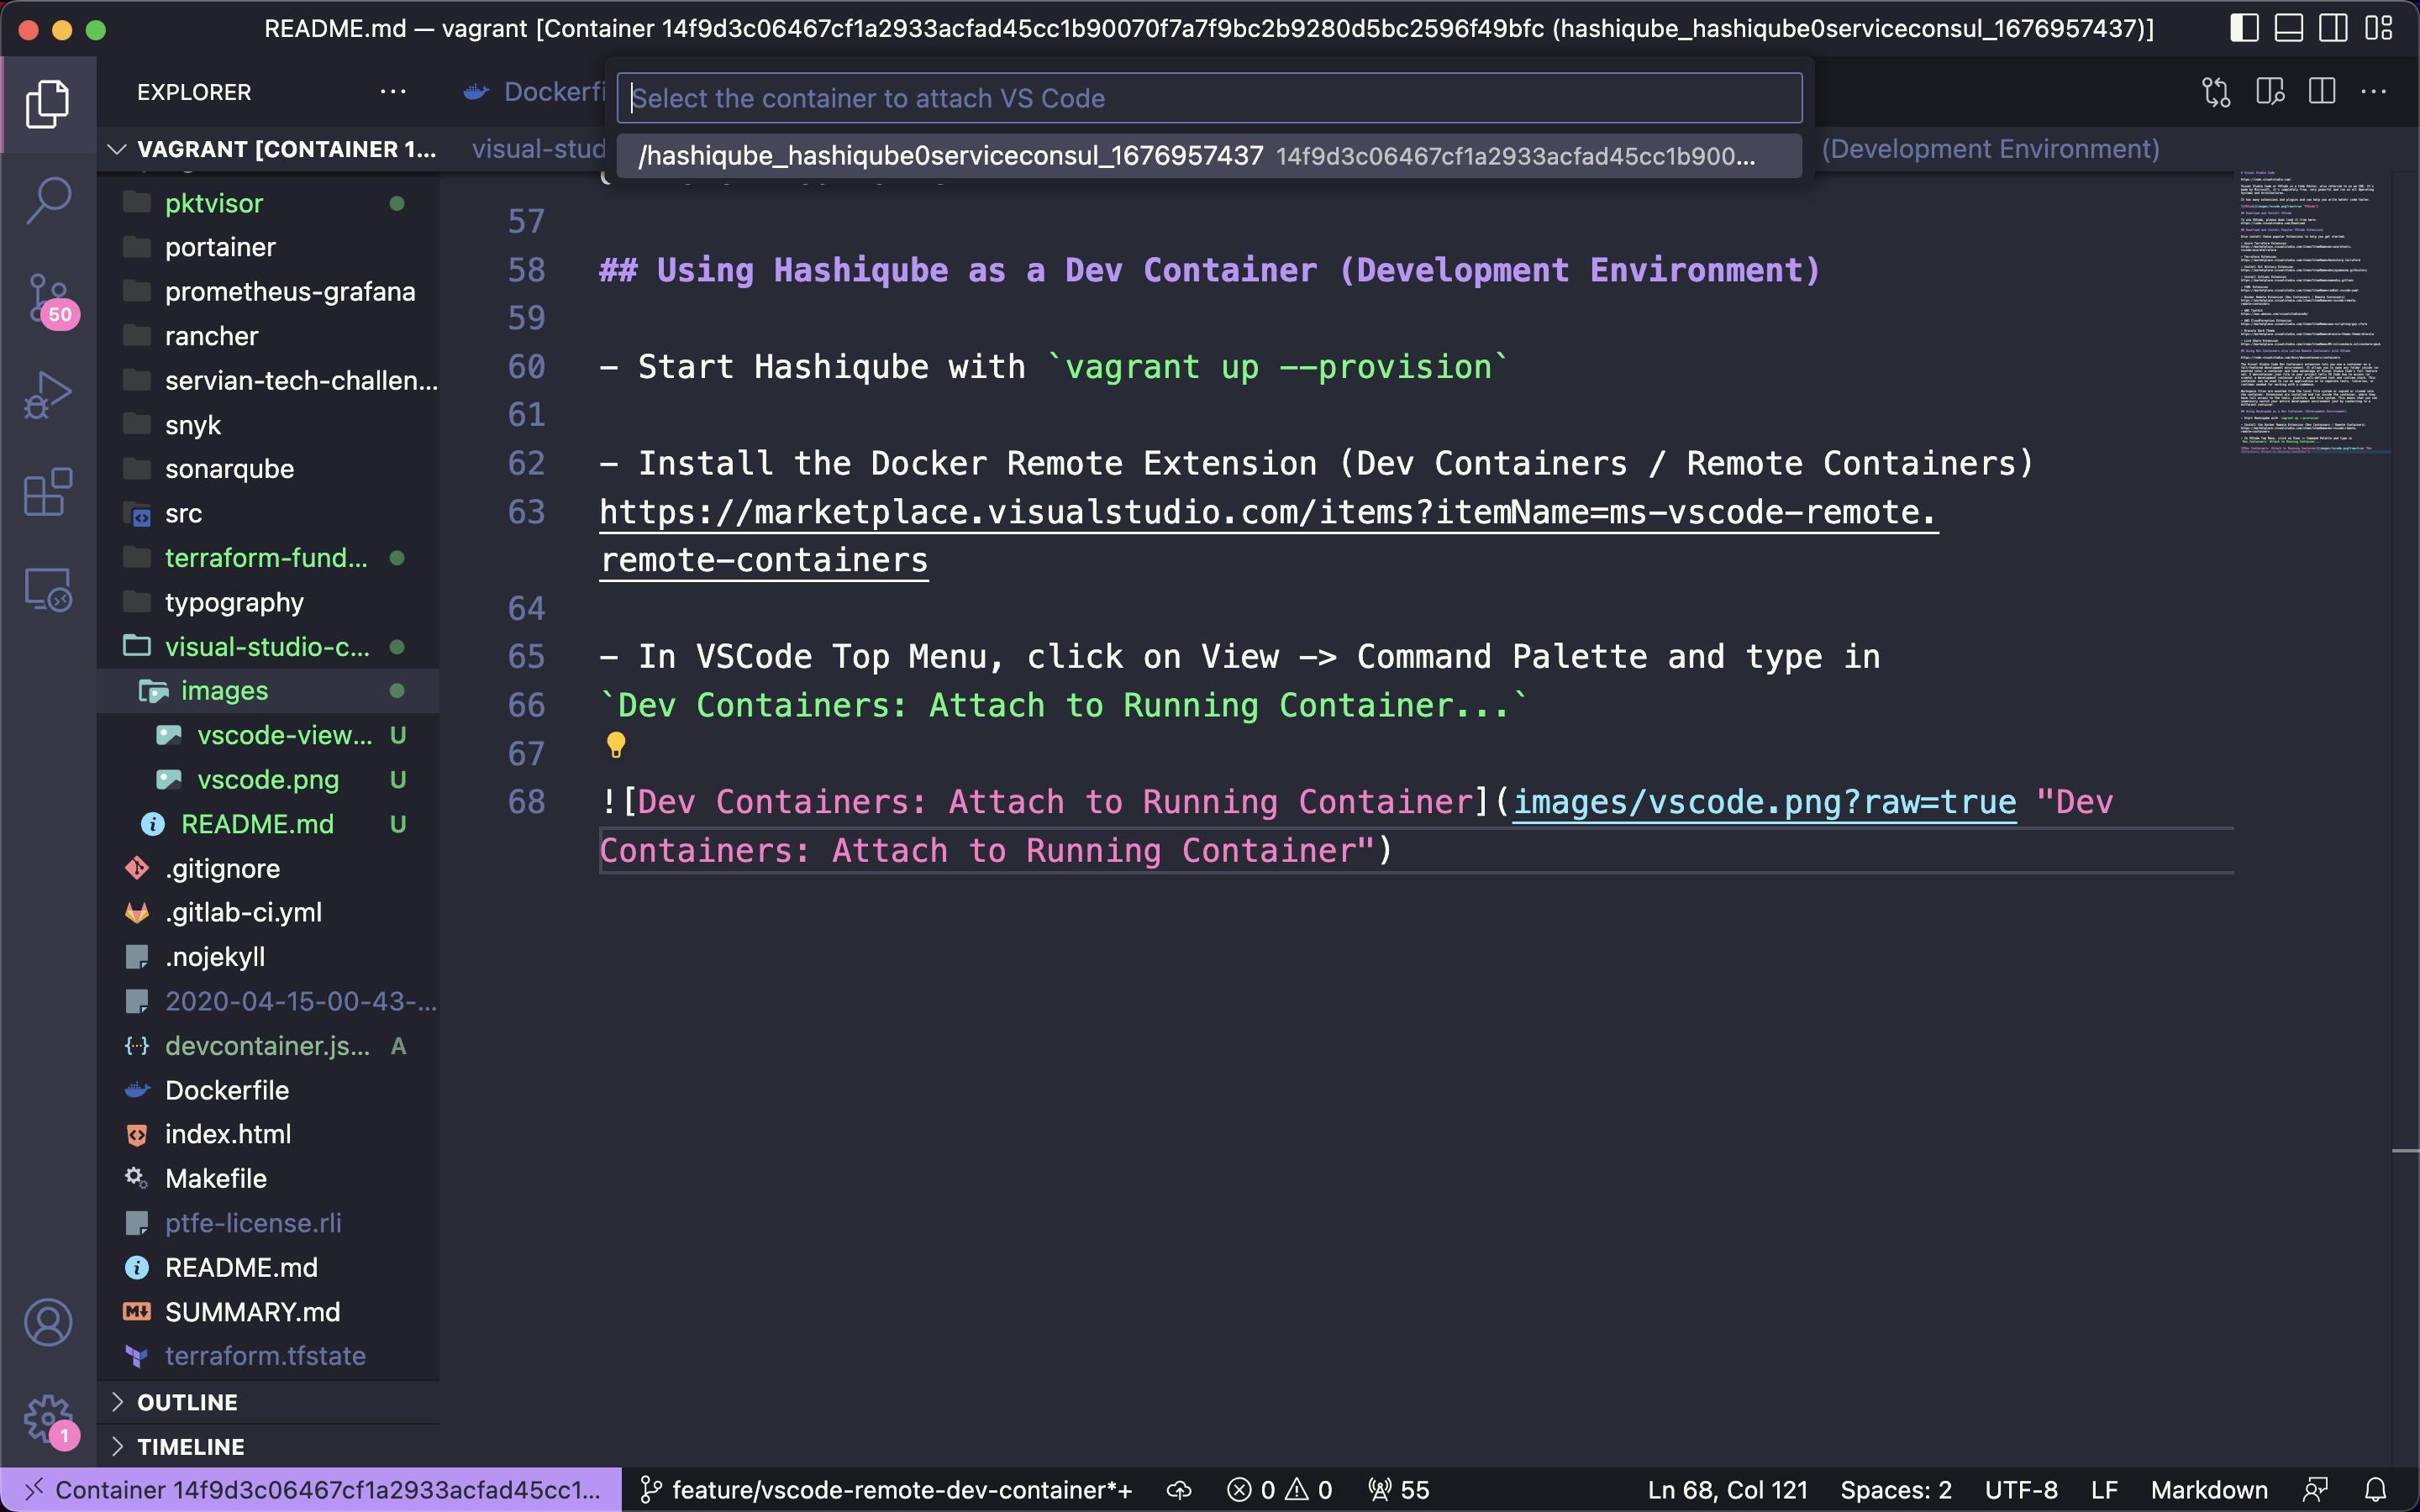2420x1512 pixels.
Task: Expand the pktvisor folder
Action: pyautogui.click(x=268, y=203)
